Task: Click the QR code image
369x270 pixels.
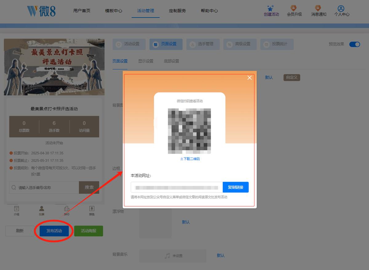Action: coord(189,131)
